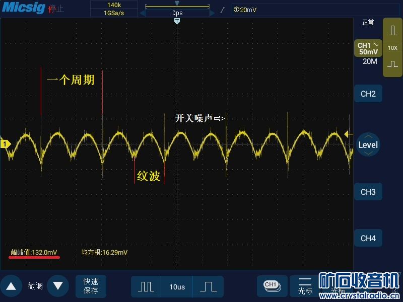Viewport: 403px width, 302px height.
Task: Enable the CH4 channel
Action: point(368,238)
